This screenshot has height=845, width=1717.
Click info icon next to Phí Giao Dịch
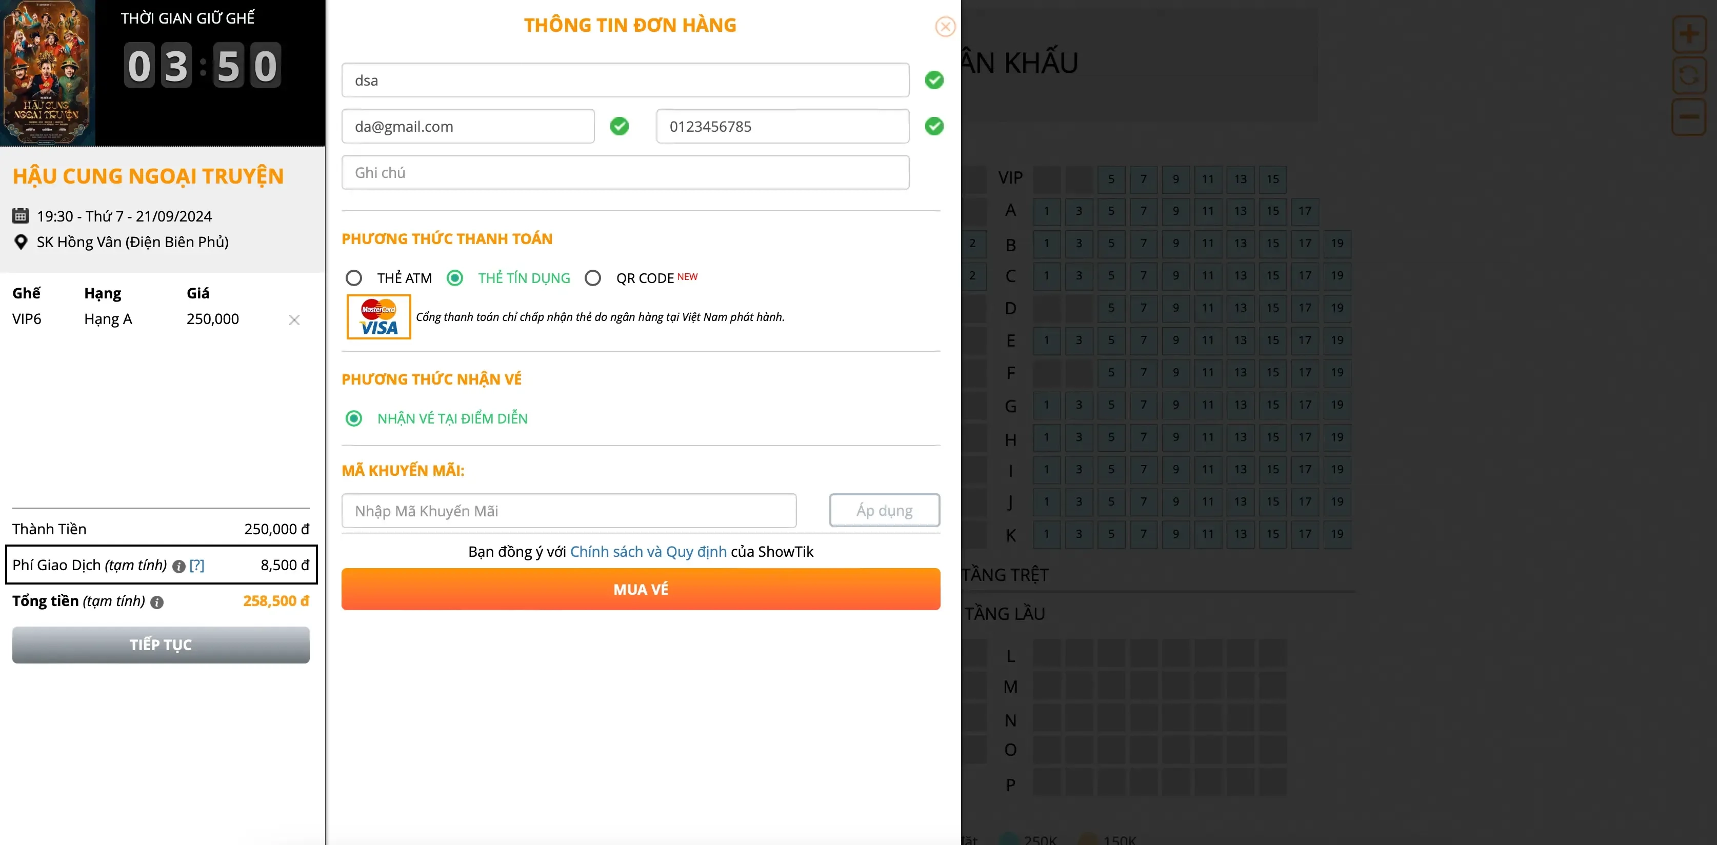(178, 567)
